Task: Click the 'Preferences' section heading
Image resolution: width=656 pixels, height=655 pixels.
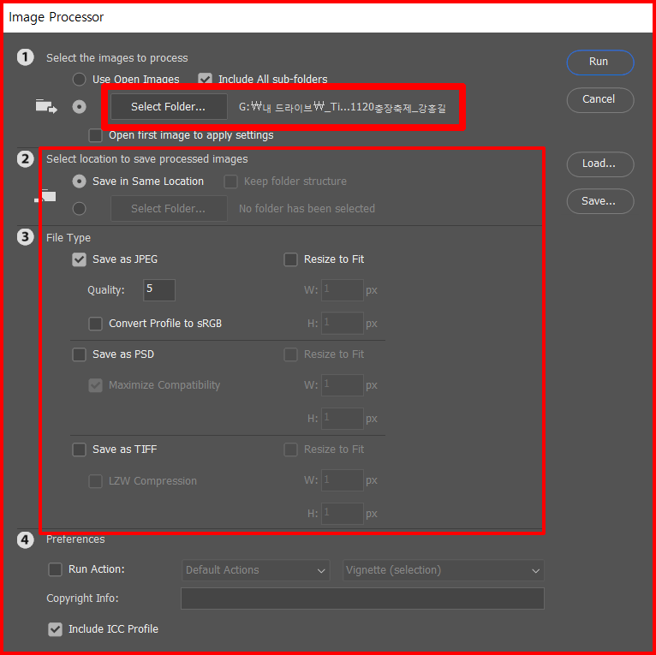Action: click(75, 539)
